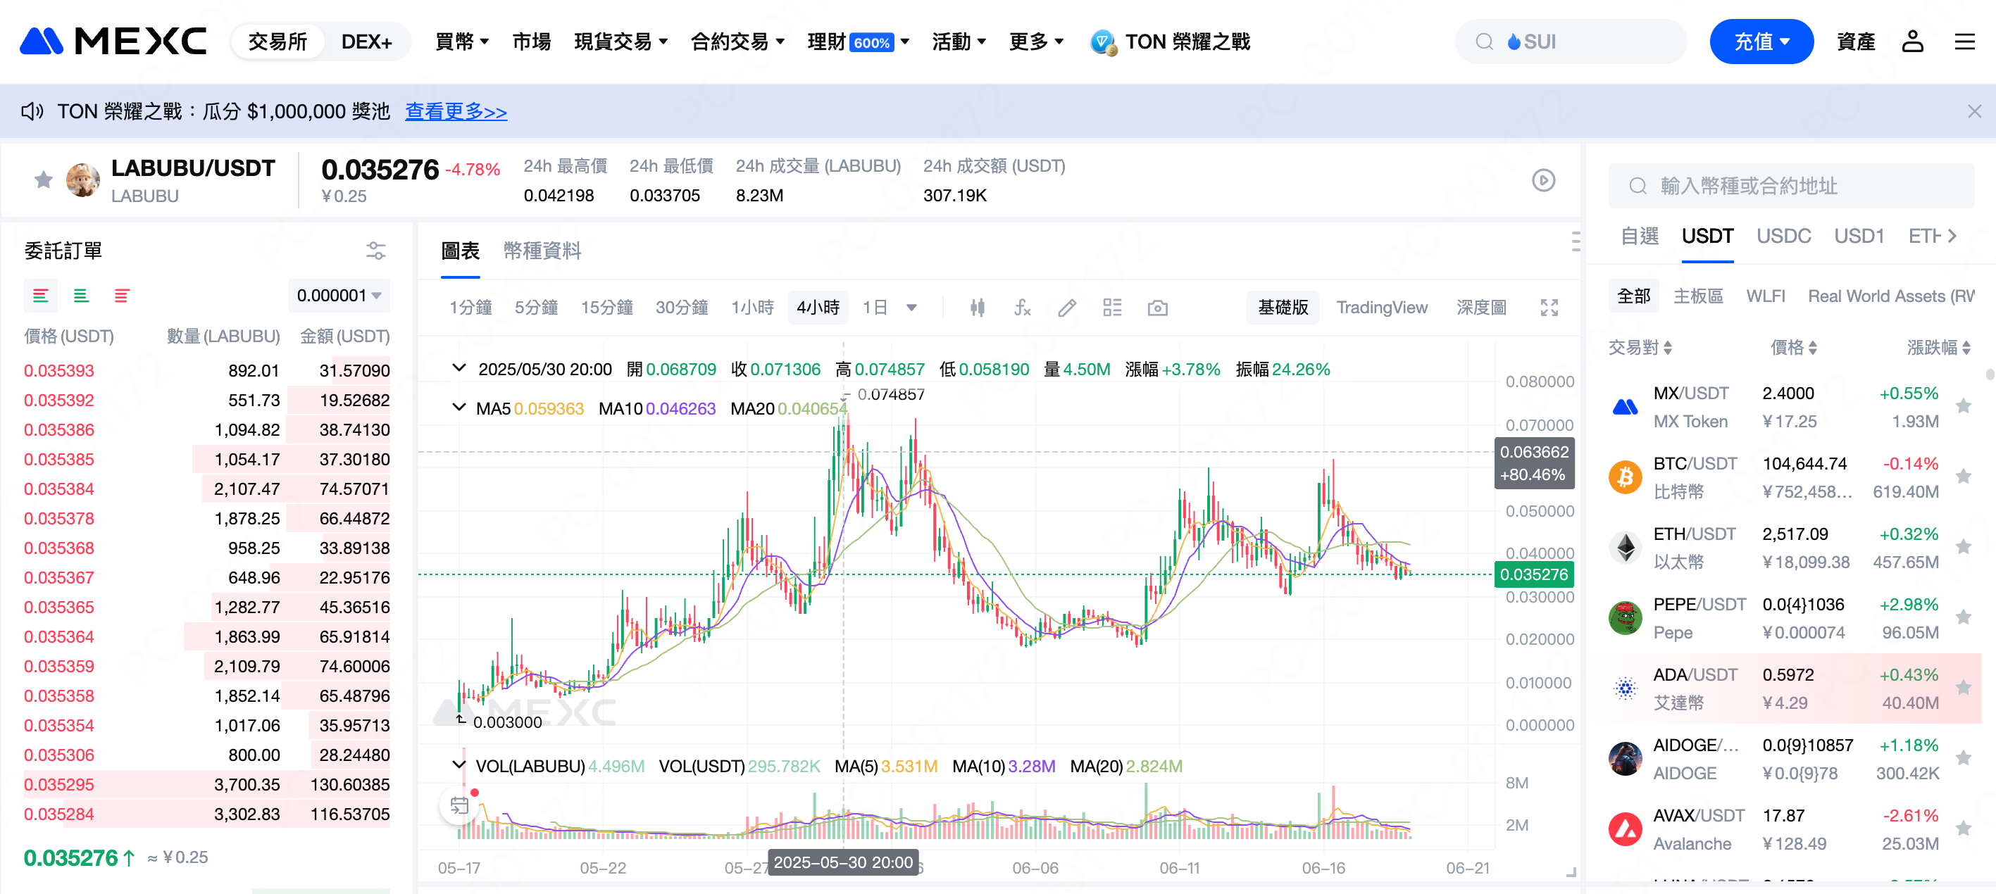The image size is (1996, 894).
Task: Open the user account profile icon
Action: [1912, 41]
